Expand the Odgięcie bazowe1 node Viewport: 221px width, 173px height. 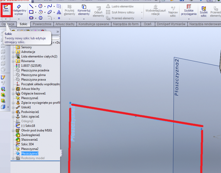coord(13,94)
